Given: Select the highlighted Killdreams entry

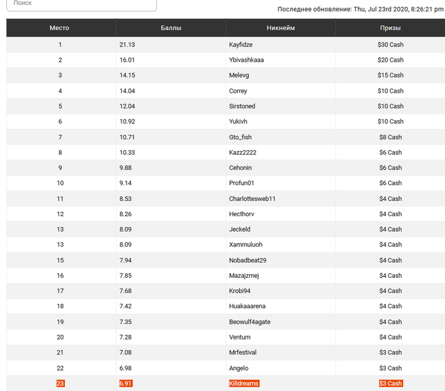Looking at the screenshot, I should click(244, 383).
